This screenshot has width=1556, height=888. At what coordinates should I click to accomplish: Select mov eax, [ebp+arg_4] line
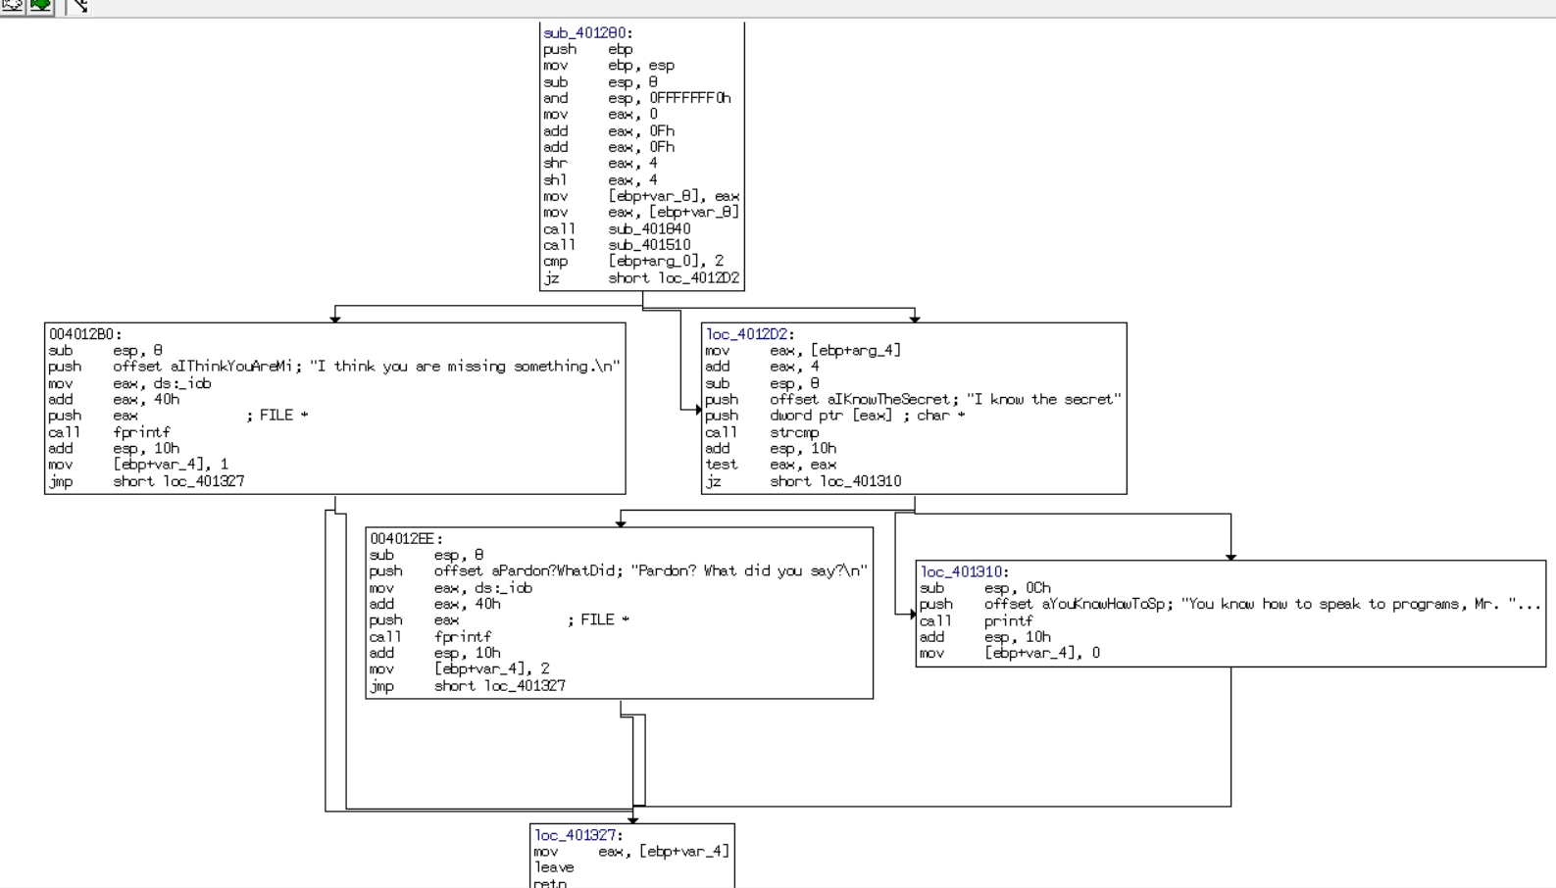803,350
